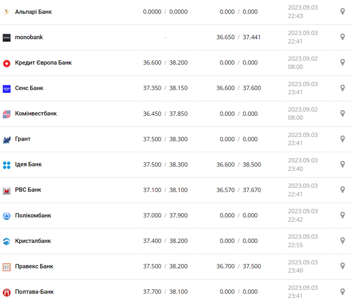Click РВС Банк location pin icon
Viewport: 351px width, 303px height.
pyautogui.click(x=343, y=190)
